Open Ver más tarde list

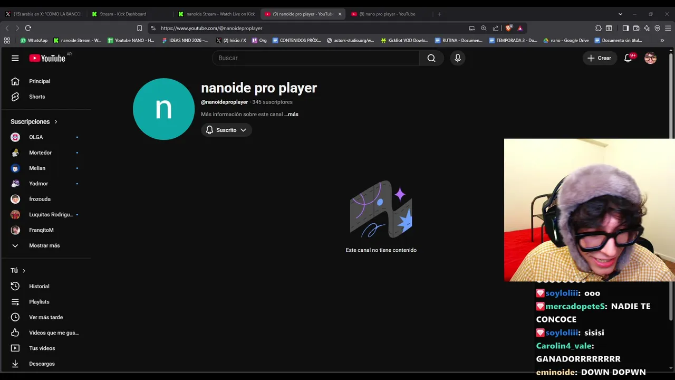coord(45,317)
